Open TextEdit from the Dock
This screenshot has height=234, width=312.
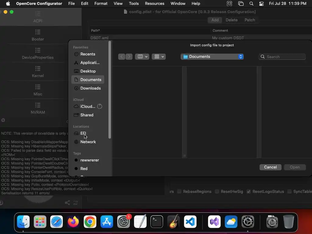pyautogui.click(x=140, y=222)
